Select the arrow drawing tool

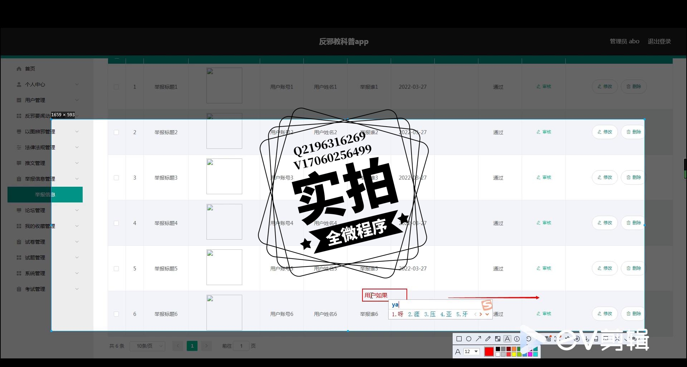478,339
